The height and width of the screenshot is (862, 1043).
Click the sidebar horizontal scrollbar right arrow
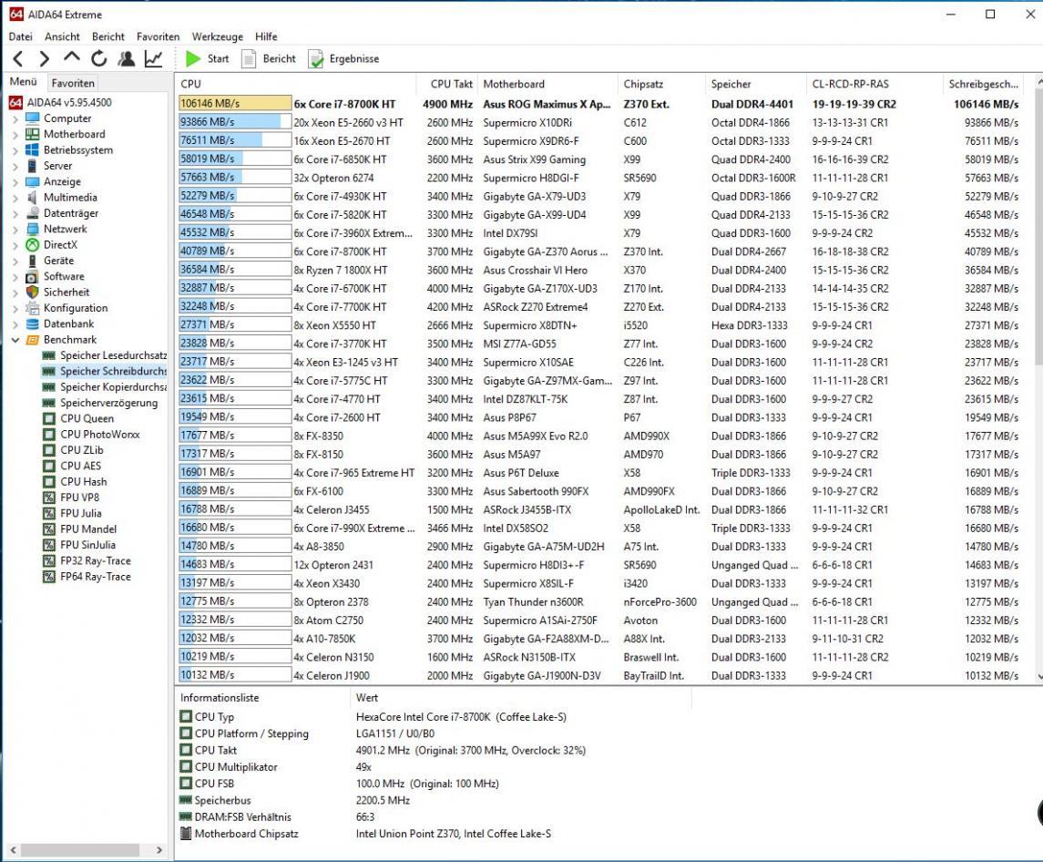159,850
